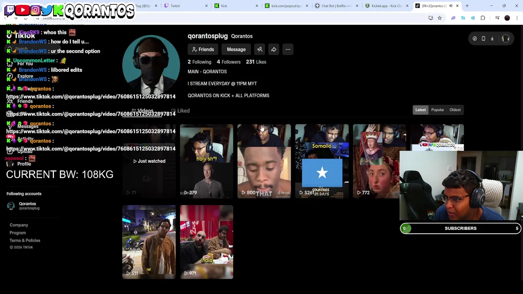The width and height of the screenshot is (523, 294).
Task: Open the street scene video with 511 views
Action: pyautogui.click(x=149, y=242)
